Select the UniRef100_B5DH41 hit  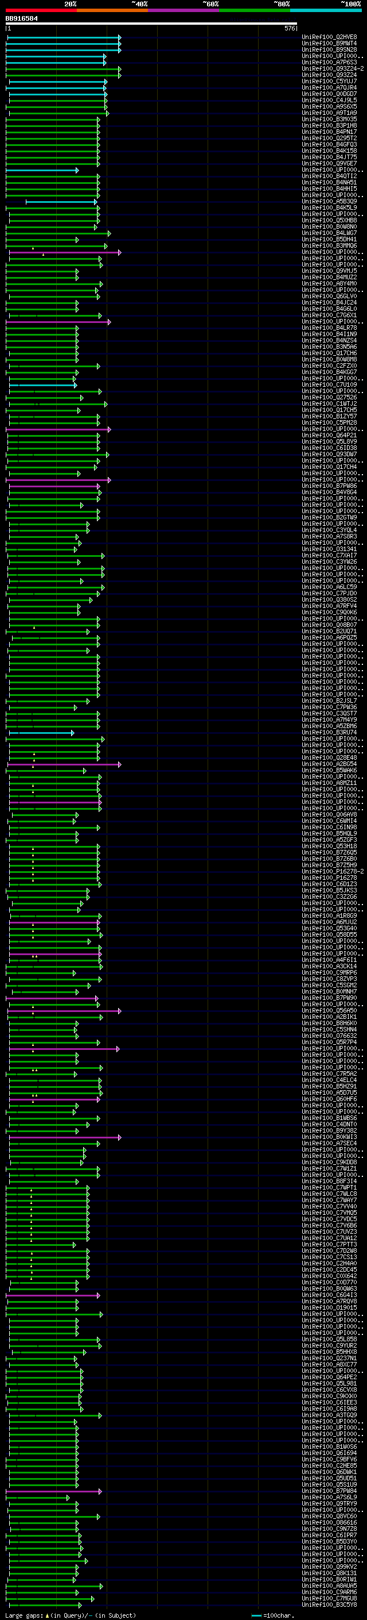coord(329,239)
